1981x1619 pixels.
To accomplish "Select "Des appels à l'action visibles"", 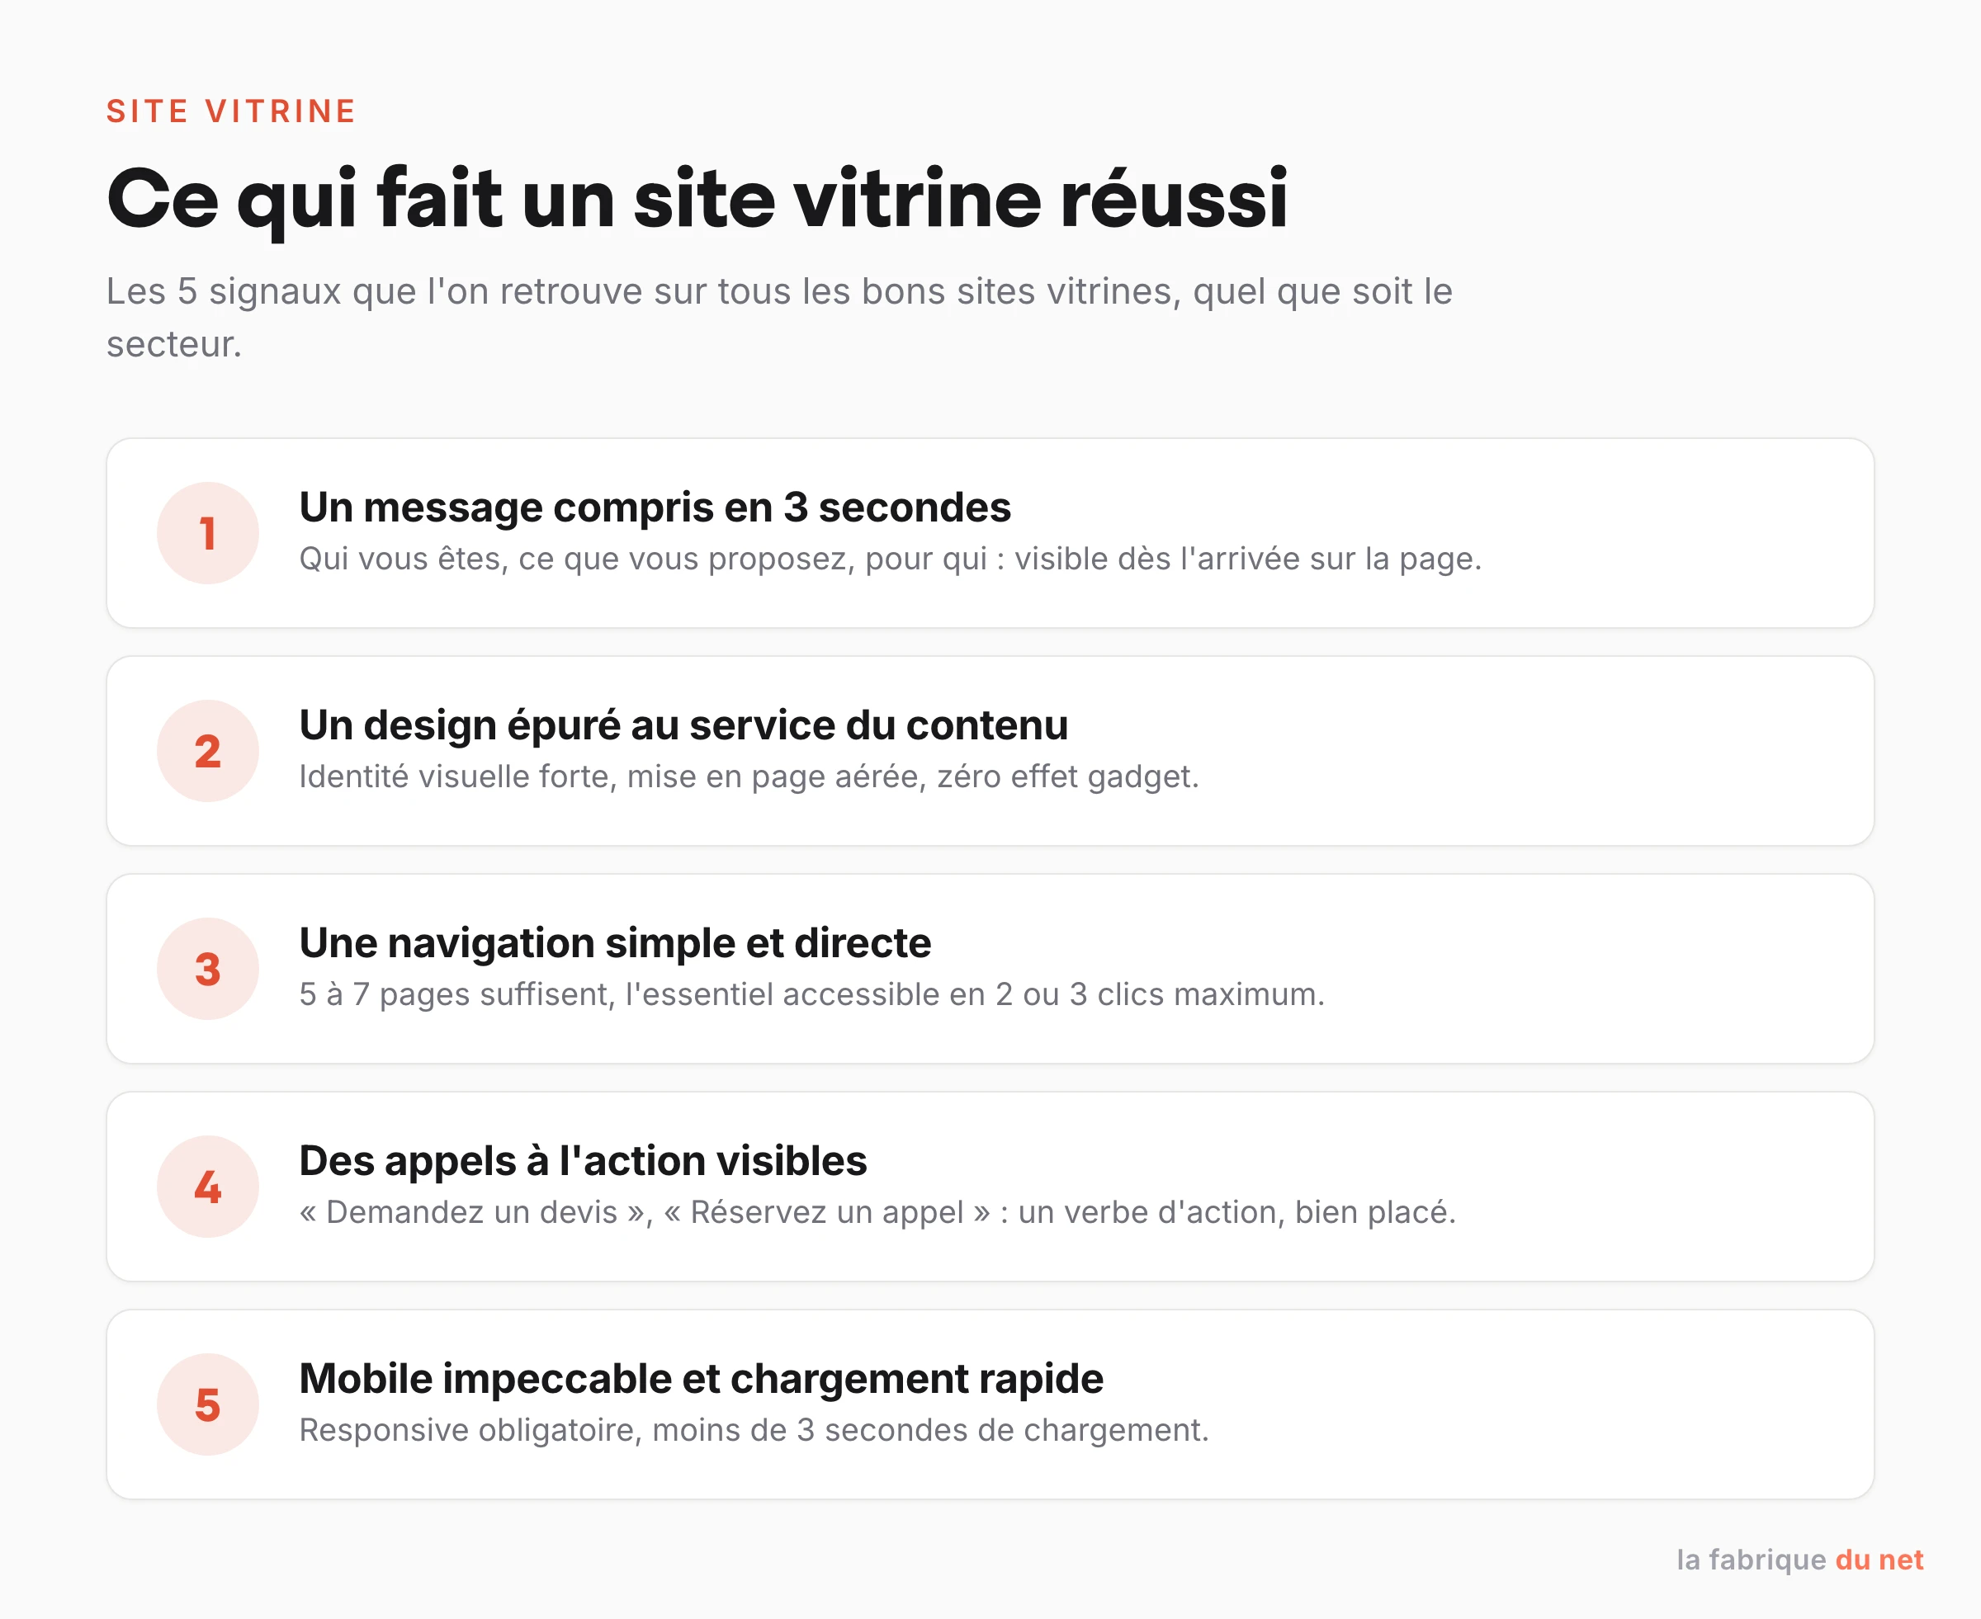I will pyautogui.click(x=583, y=1161).
